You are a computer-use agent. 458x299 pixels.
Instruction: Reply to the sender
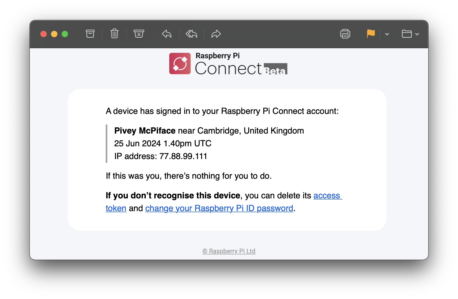167,34
